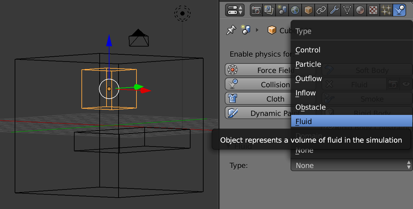413x209 pixels.
Task: Enable Dynamic Paint physics
Action: point(270,113)
